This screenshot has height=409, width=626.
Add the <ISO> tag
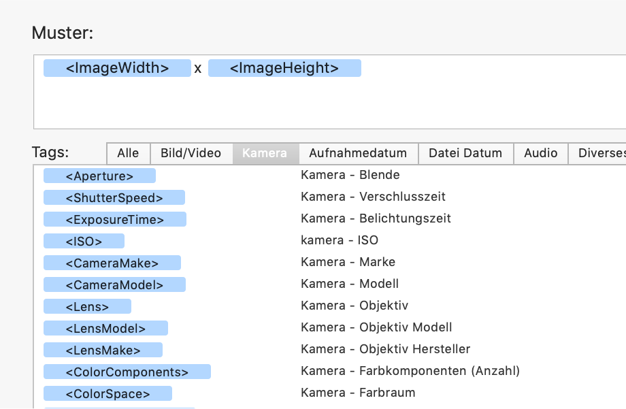pos(84,242)
